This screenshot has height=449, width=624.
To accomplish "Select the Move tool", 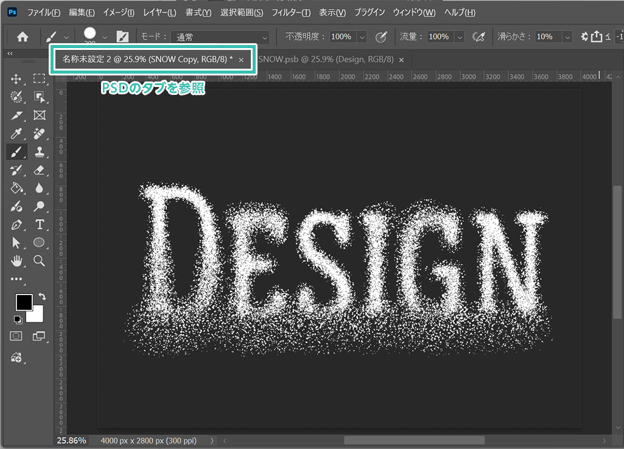I will [x=16, y=78].
